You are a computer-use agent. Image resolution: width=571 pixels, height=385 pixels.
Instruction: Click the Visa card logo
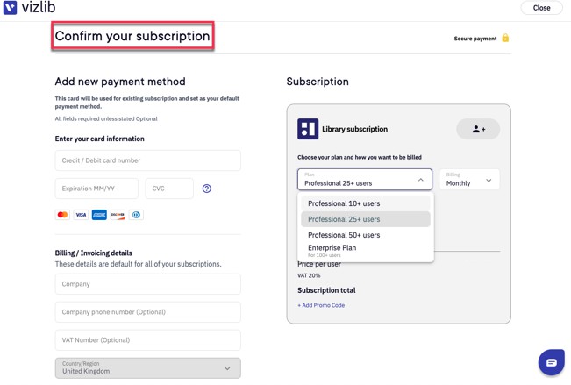(x=81, y=215)
